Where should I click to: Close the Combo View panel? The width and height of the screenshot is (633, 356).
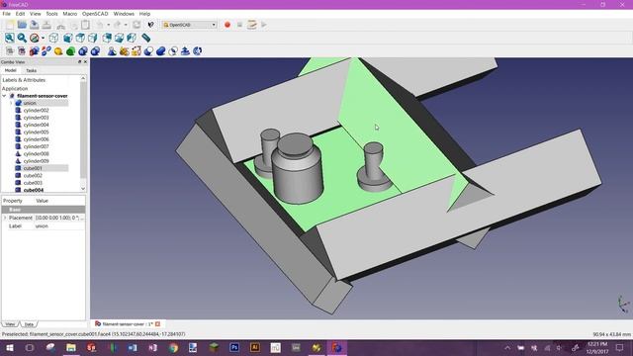85,61
